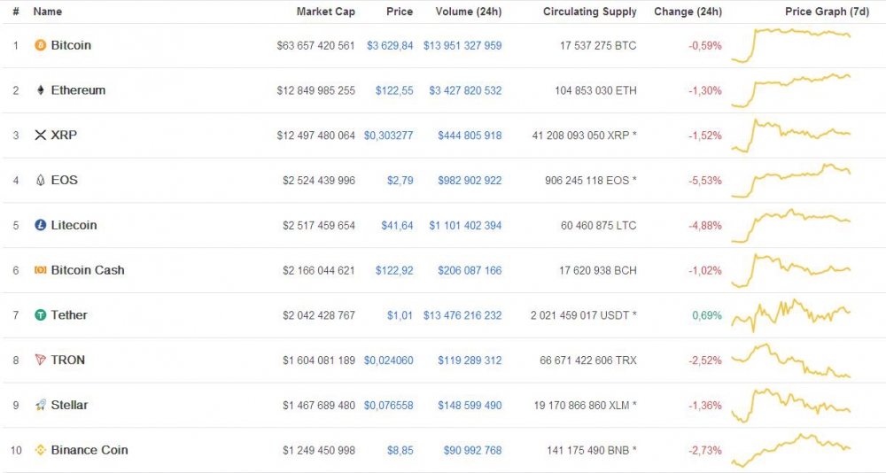Viewport: 886px width, 473px height.
Task: Sort by the Volume (24h) column header
Action: pyautogui.click(x=469, y=12)
